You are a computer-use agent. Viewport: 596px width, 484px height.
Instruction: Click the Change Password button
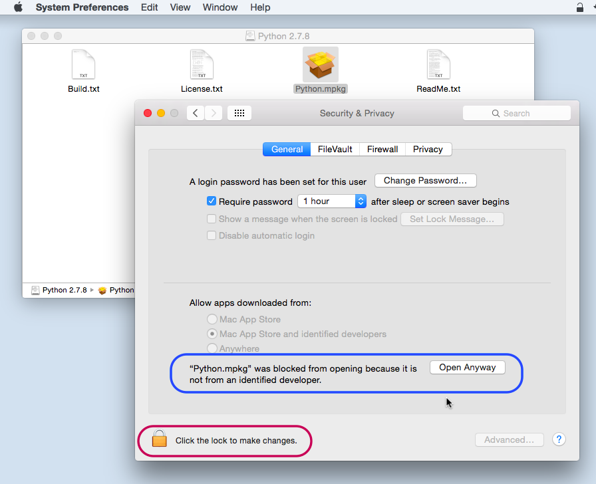(x=425, y=180)
